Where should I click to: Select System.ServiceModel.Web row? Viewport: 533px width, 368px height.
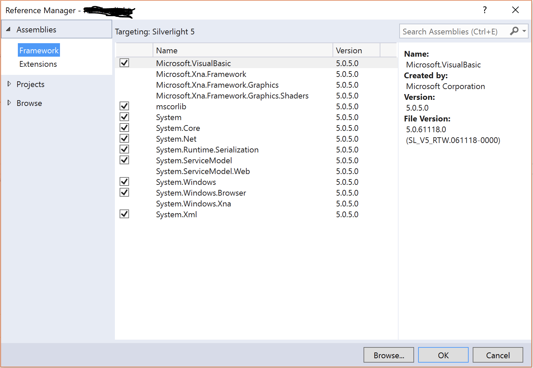click(x=256, y=171)
